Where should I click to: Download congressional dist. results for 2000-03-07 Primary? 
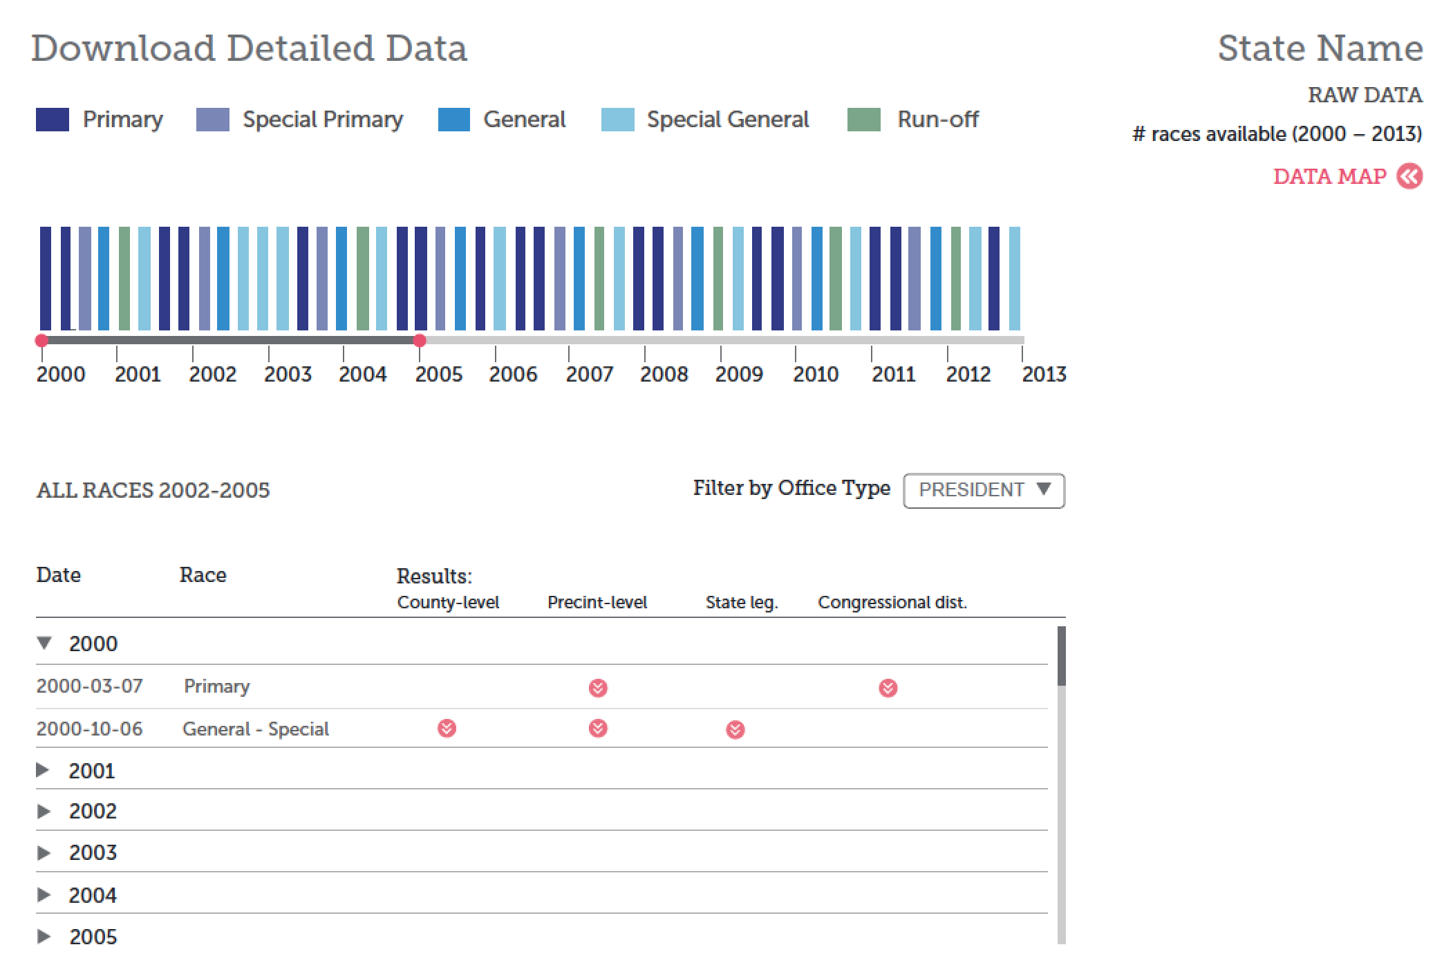tap(888, 688)
